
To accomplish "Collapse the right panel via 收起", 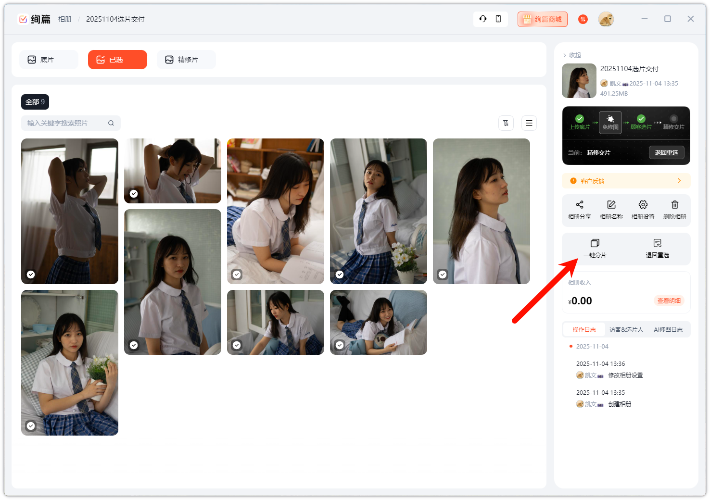I will click(x=572, y=55).
